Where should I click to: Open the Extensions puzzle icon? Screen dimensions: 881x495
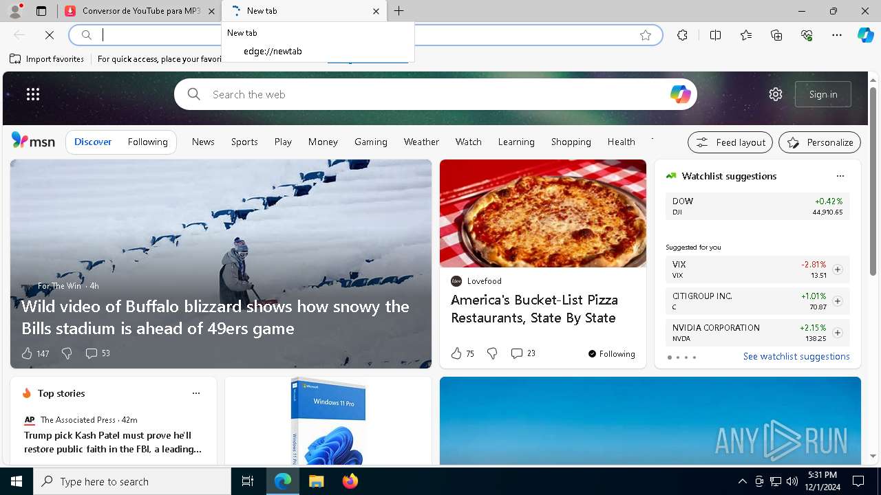(682, 35)
